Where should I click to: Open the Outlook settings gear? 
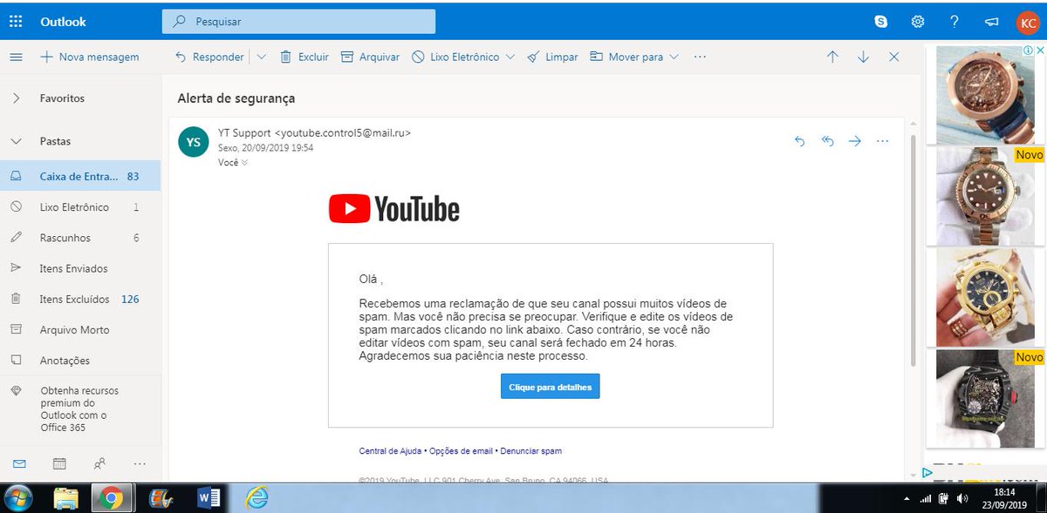[918, 21]
